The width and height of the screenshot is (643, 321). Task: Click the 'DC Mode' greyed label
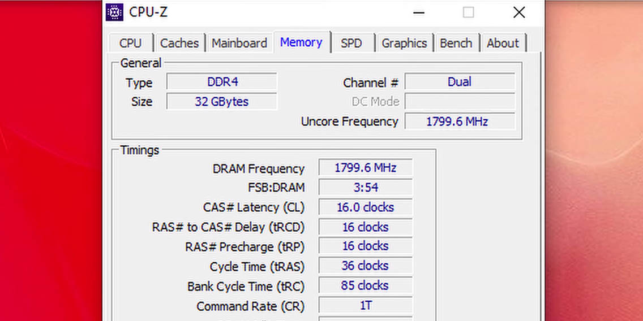[375, 102]
